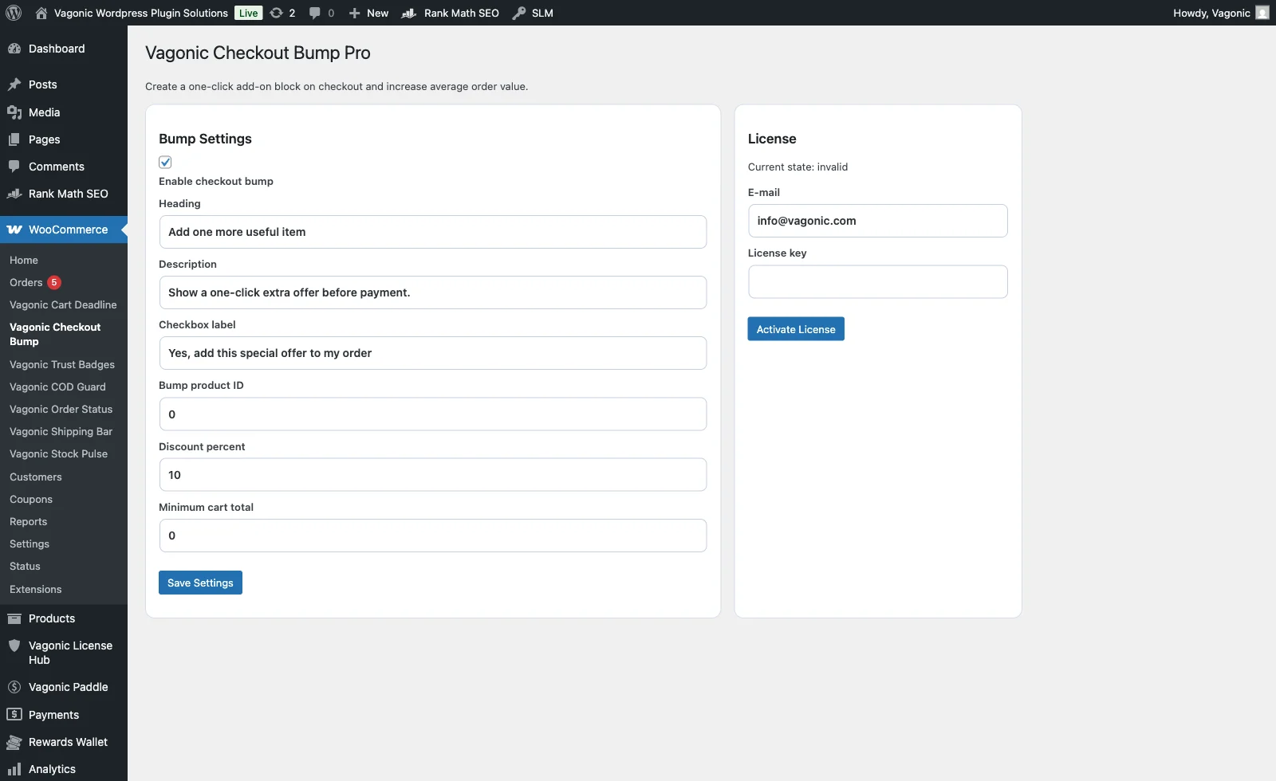This screenshot has width=1276, height=781.
Task: Open the updates icon showing 2
Action: [276, 13]
